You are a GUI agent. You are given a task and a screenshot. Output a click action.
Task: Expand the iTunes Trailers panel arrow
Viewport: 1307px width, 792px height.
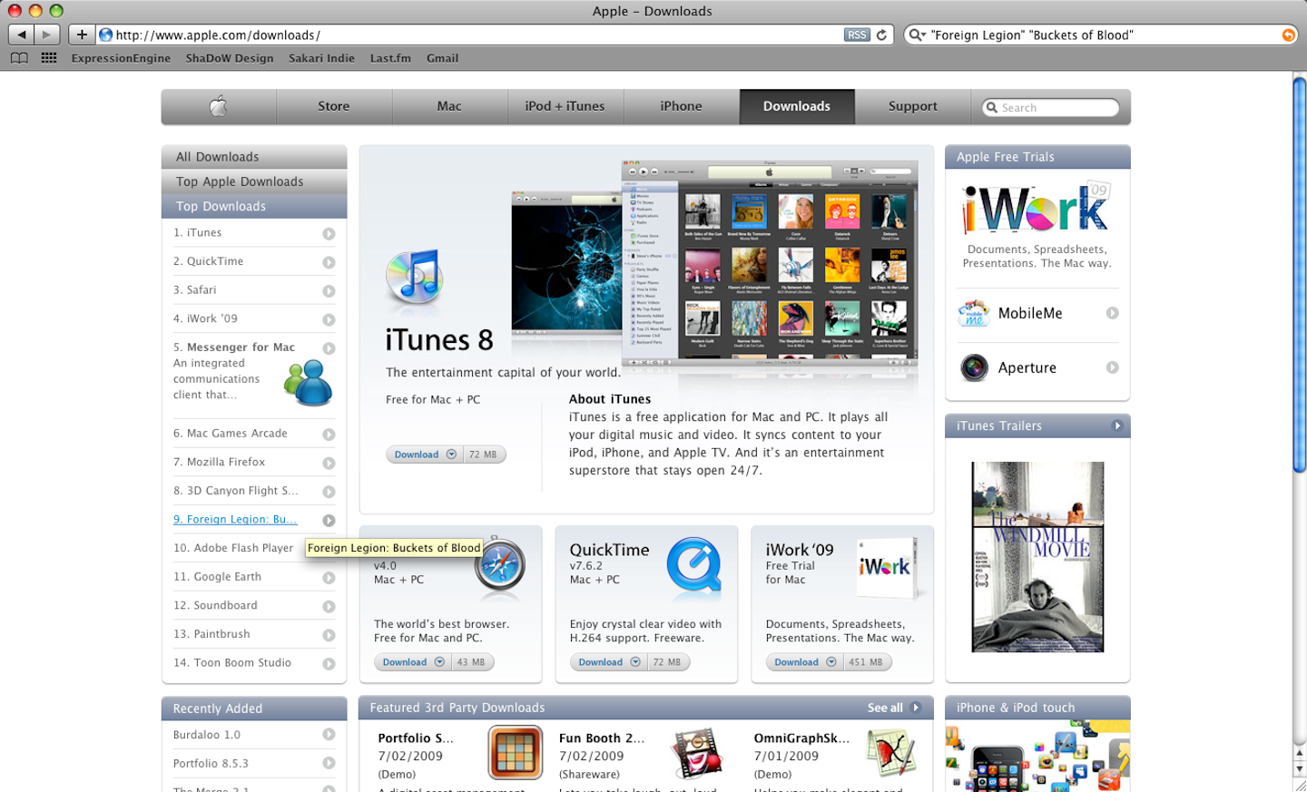point(1117,425)
